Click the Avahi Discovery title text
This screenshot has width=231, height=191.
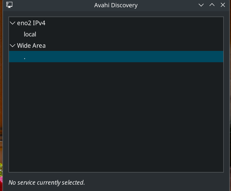(x=116, y=5)
